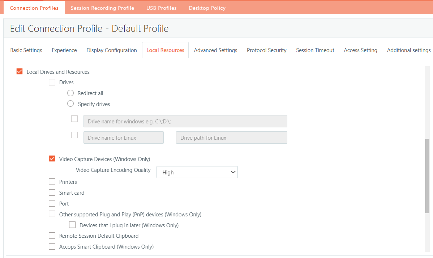Switch to Display Configuration tab
Screen dimensions: 433x258
(x=112, y=50)
